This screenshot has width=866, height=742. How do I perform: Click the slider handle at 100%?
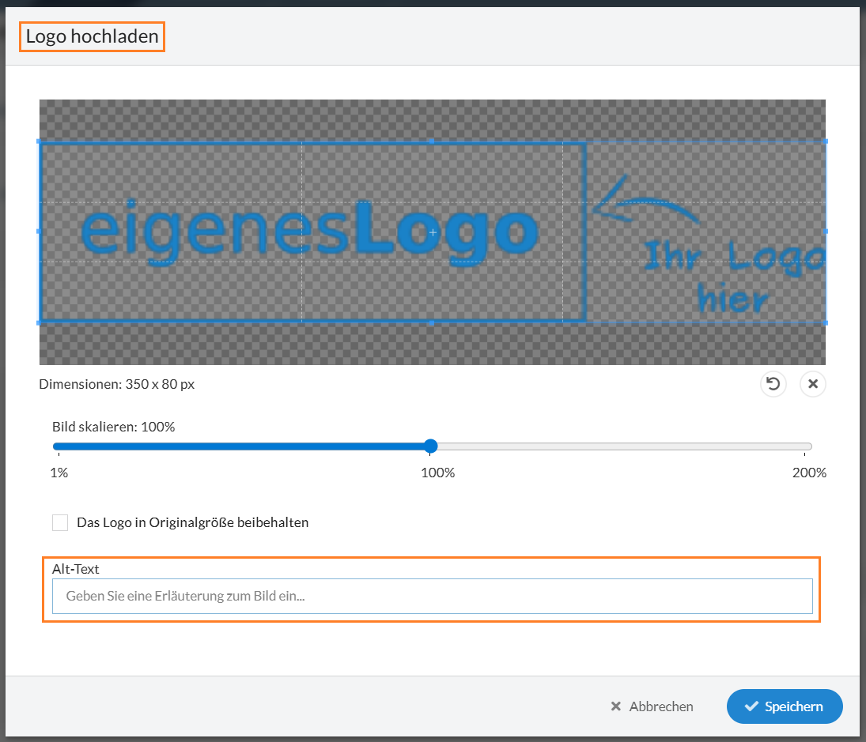click(429, 446)
